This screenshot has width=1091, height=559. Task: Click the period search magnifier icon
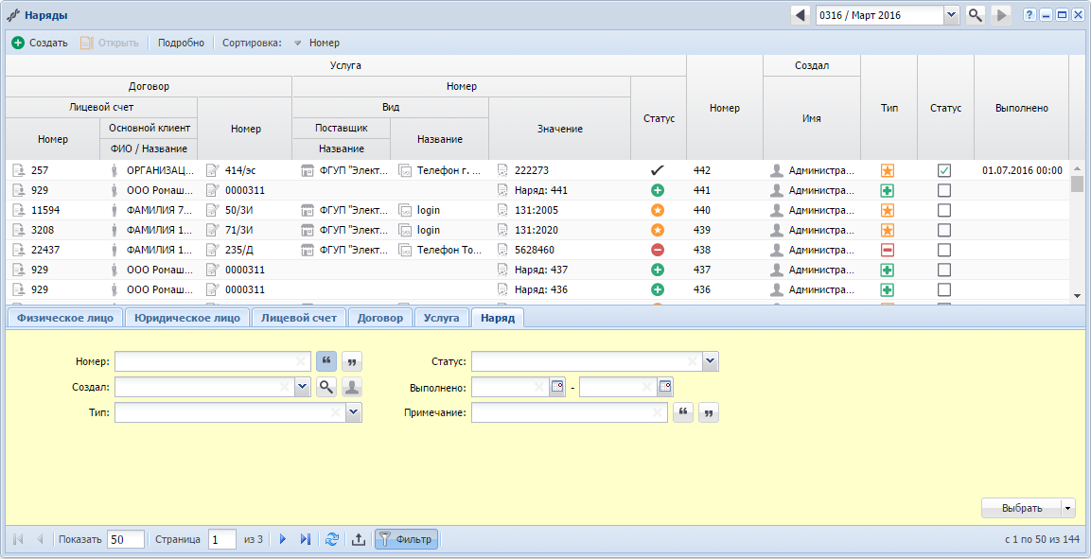pos(976,15)
